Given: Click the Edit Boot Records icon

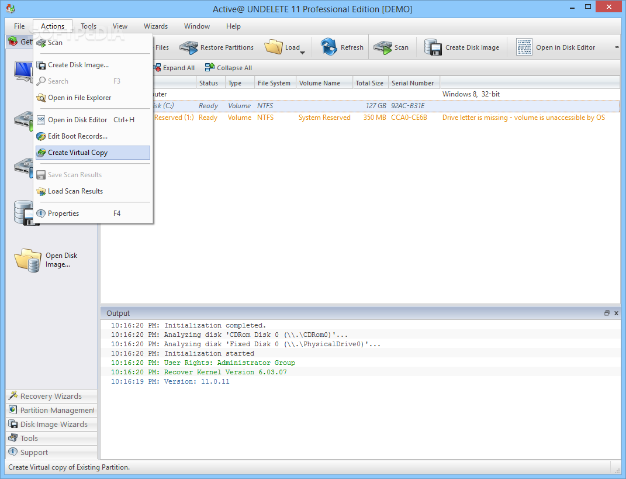Looking at the screenshot, I should (41, 136).
